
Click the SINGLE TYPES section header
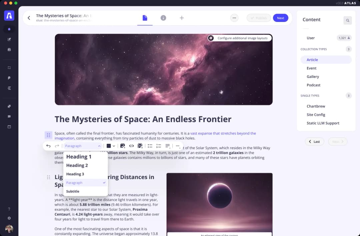pos(310,96)
